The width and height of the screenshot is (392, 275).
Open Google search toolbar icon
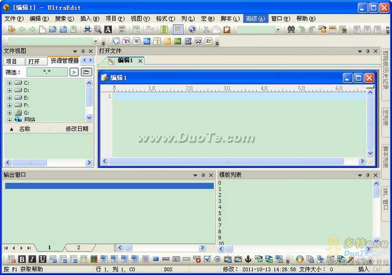(116, 41)
